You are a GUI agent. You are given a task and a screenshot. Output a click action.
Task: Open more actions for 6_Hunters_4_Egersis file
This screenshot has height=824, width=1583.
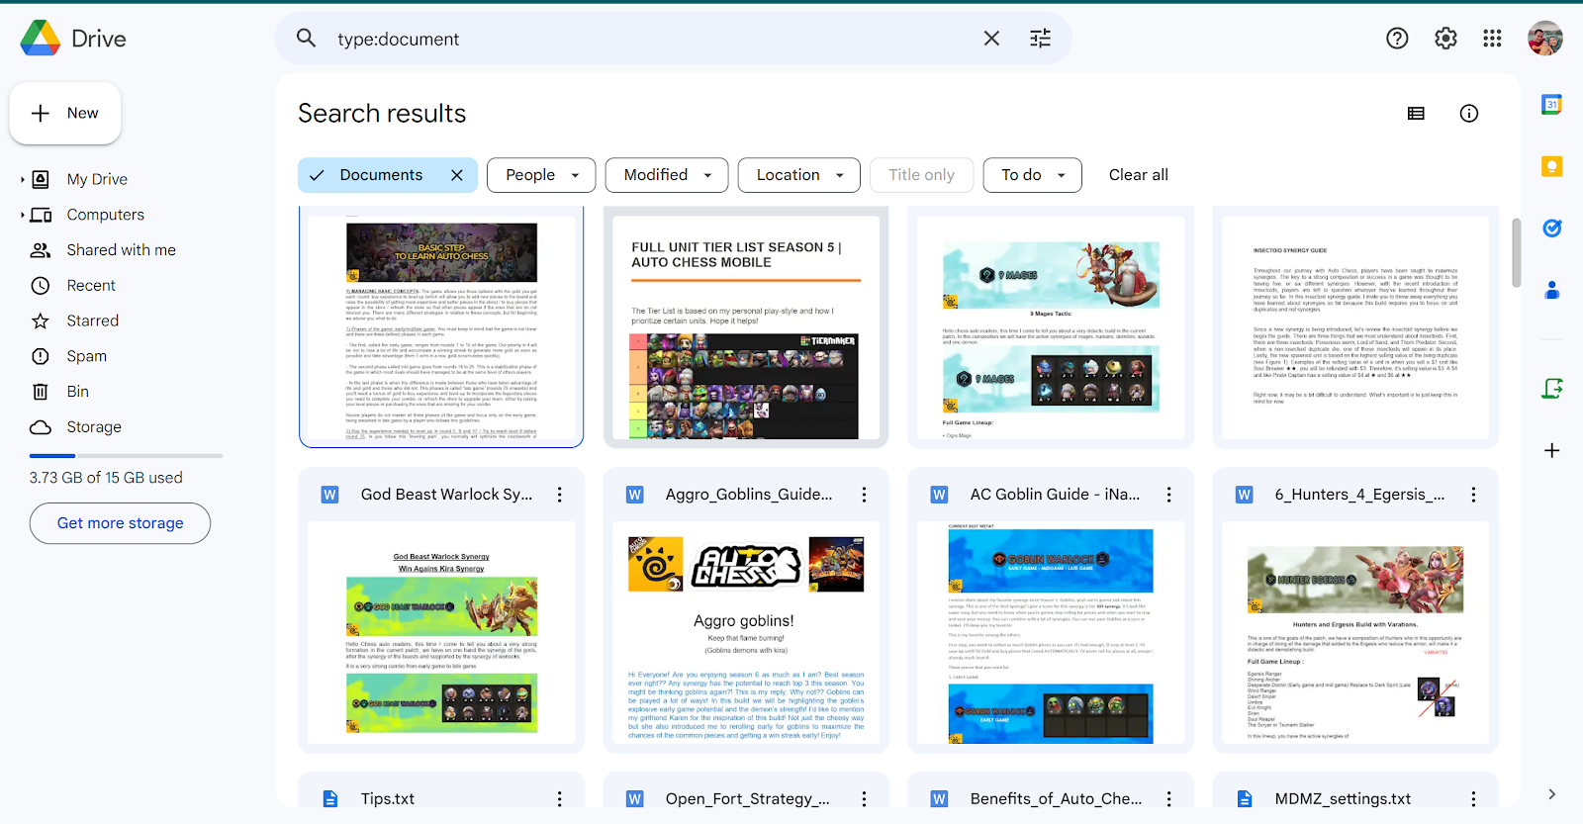click(x=1473, y=495)
